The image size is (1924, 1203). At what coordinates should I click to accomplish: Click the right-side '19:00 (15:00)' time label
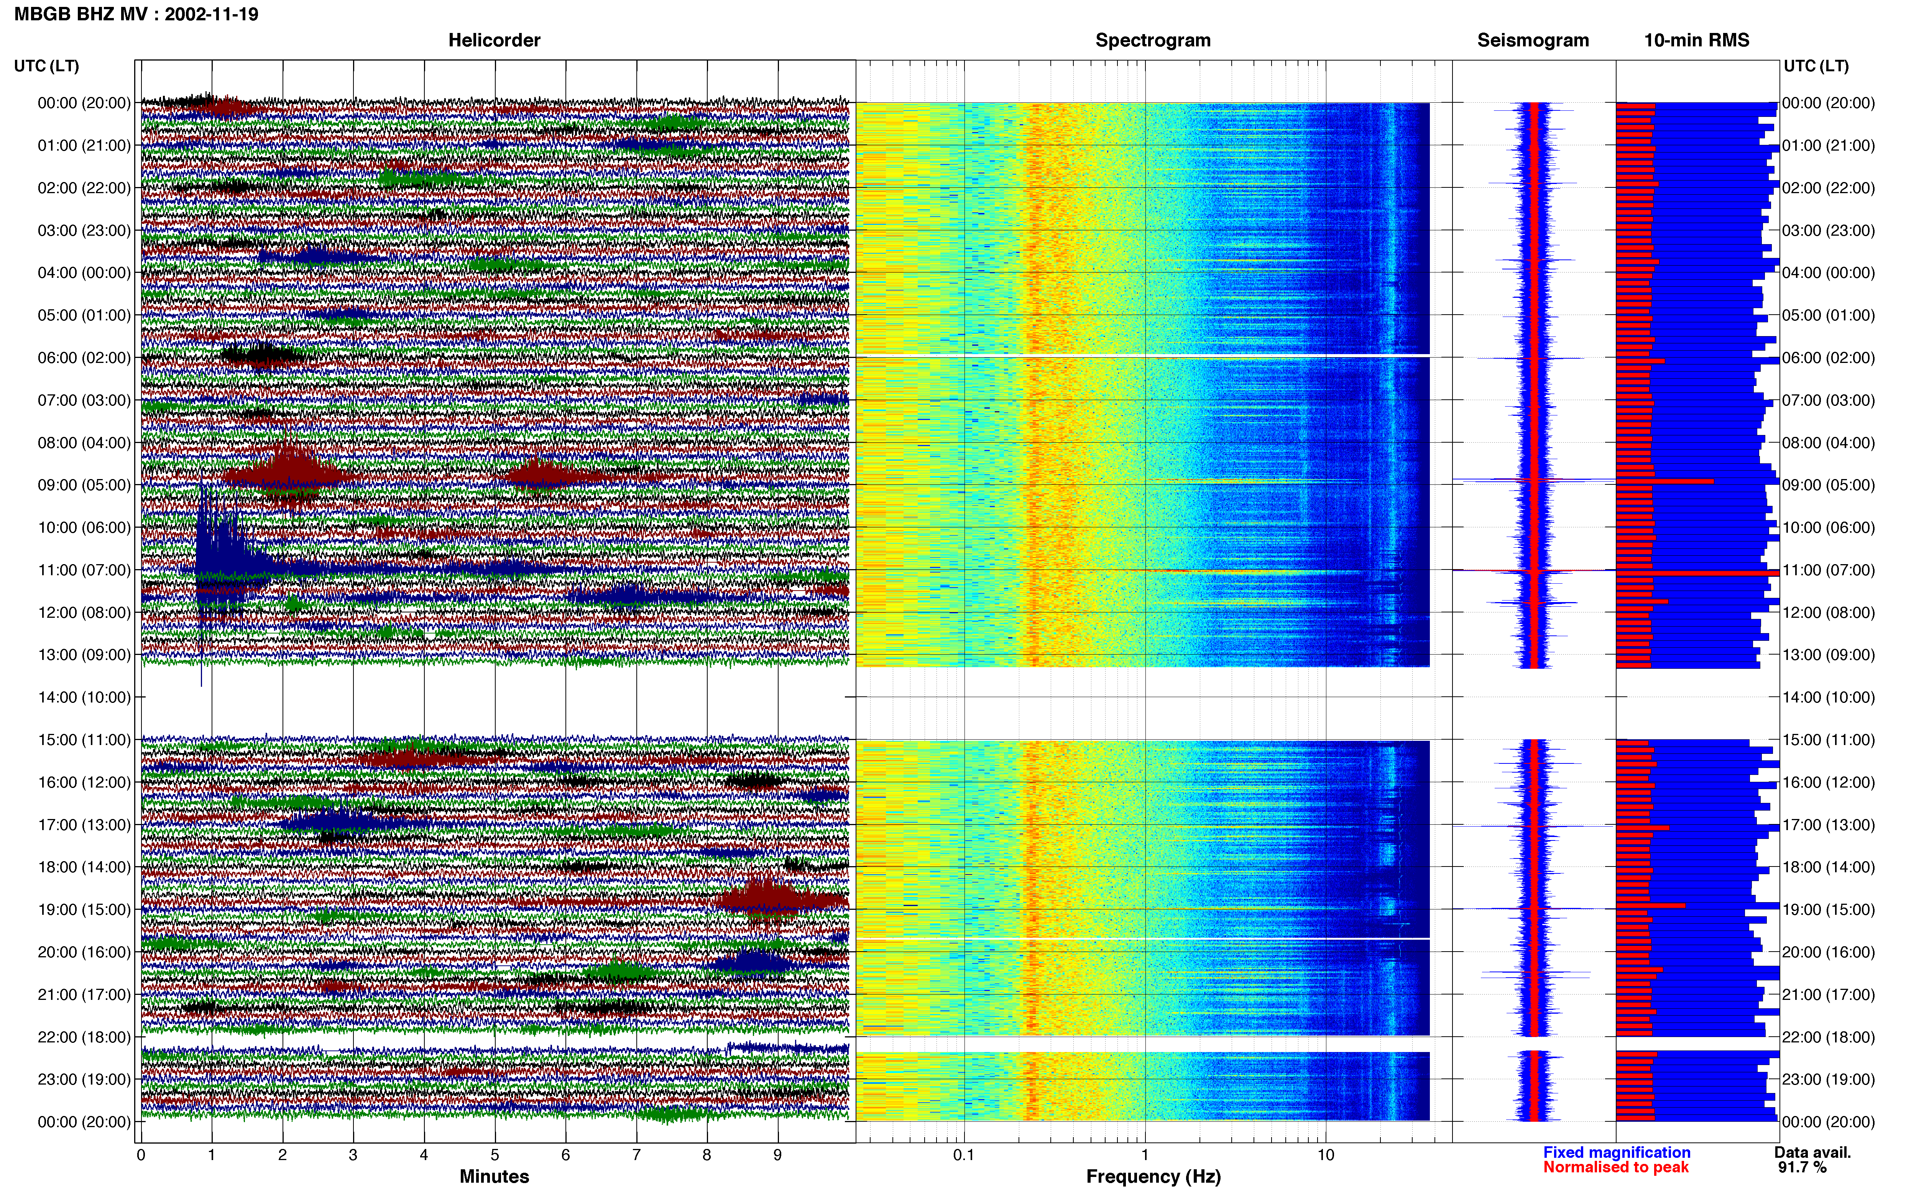coord(1829,909)
